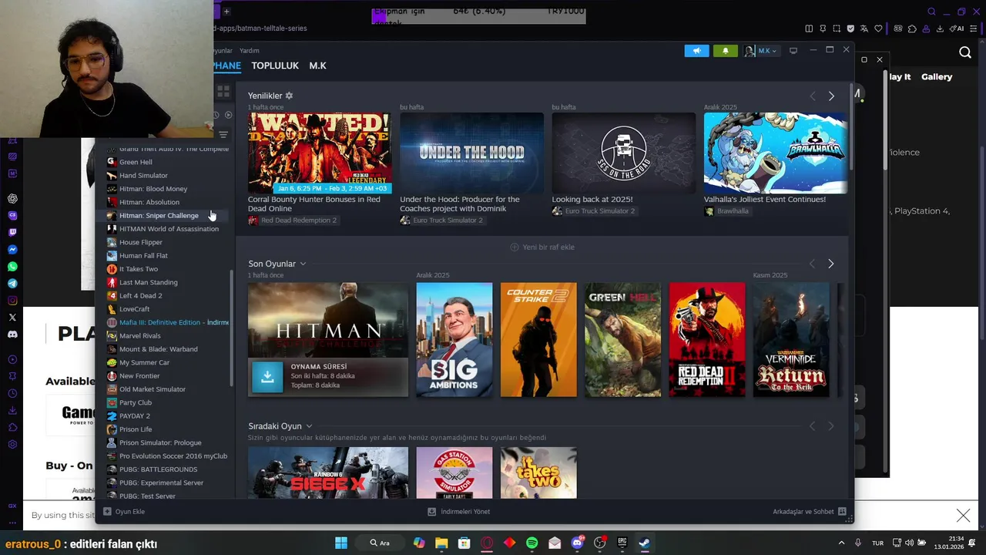The height and width of the screenshot is (555, 986).
Task: Click Oyun Ekle at Steam bottom
Action: coord(124,511)
